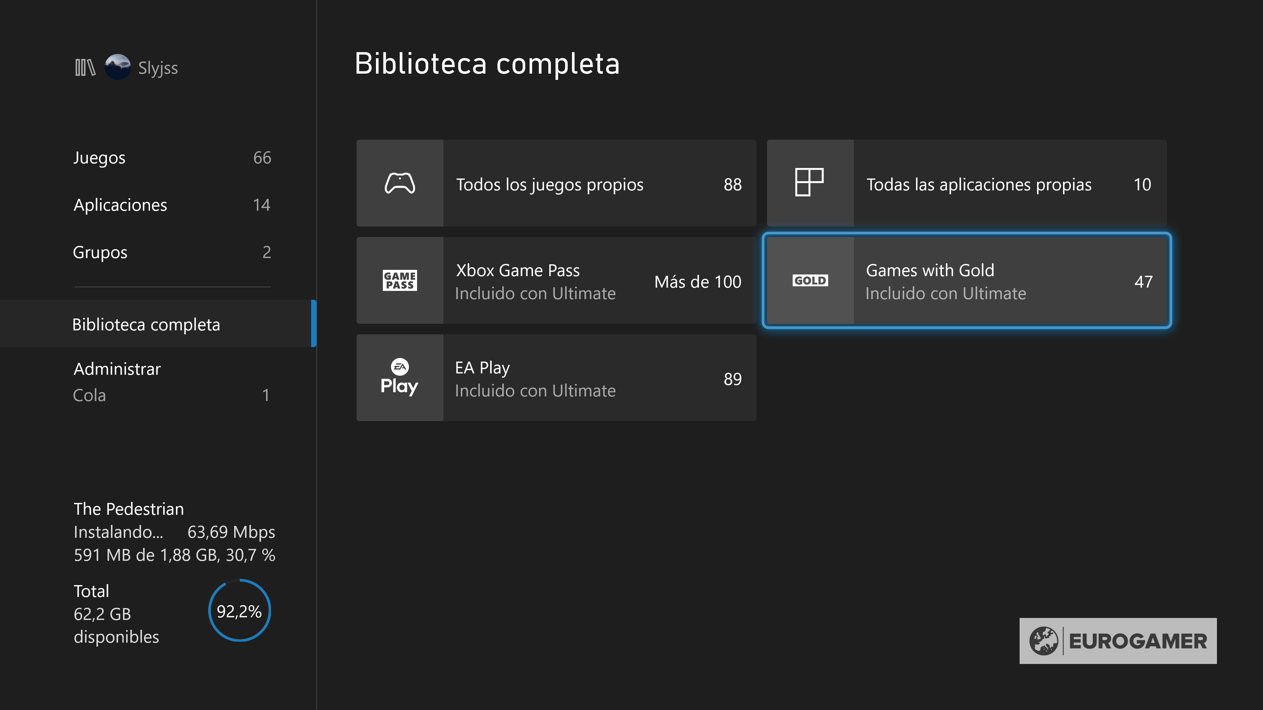The height and width of the screenshot is (710, 1263).
Task: Click the count 88 on owned games
Action: click(x=732, y=185)
